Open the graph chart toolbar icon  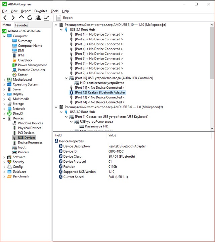click(x=46, y=18)
